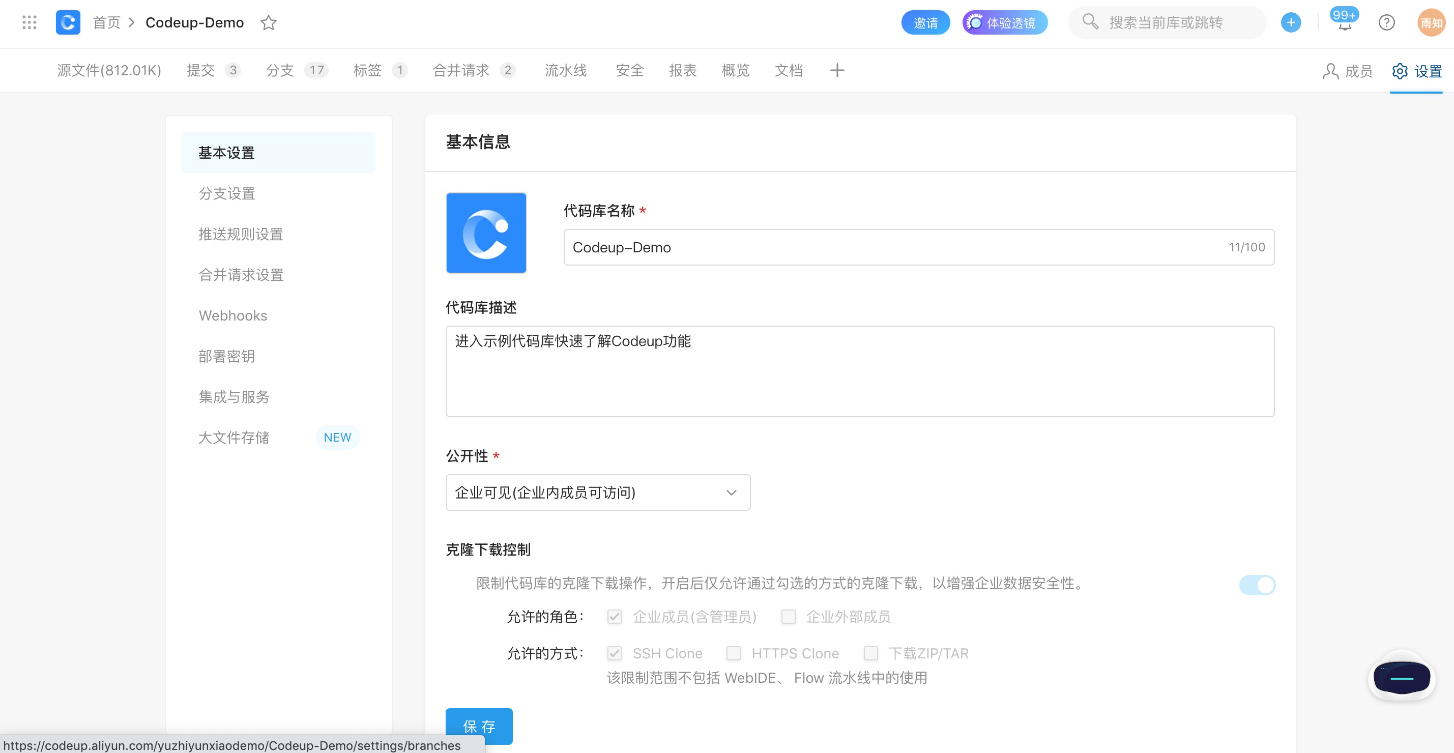1454x753 pixels.
Task: Open the floating assistant robot widget
Action: [x=1402, y=676]
